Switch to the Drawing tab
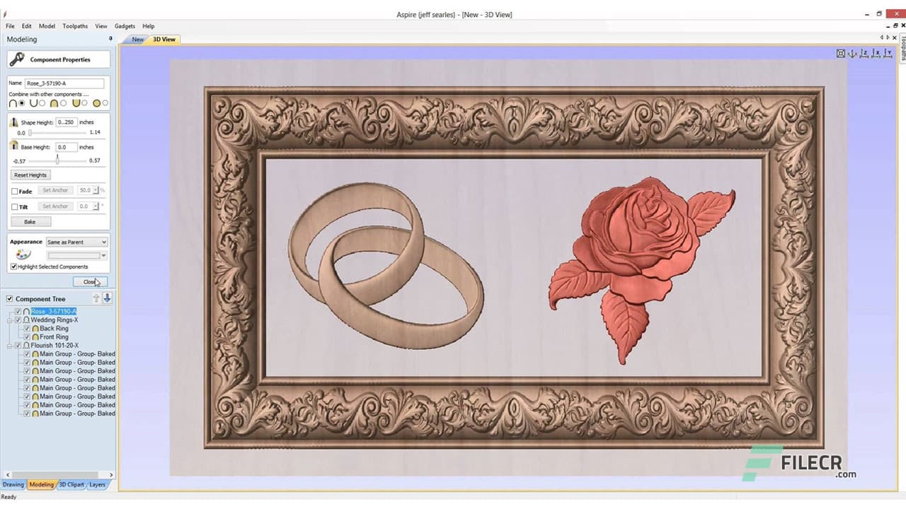This screenshot has width=906, height=509. [13, 484]
